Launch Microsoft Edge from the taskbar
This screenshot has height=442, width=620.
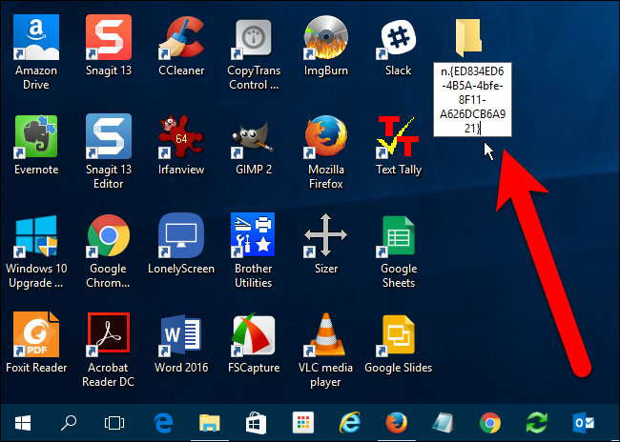pyautogui.click(x=162, y=422)
